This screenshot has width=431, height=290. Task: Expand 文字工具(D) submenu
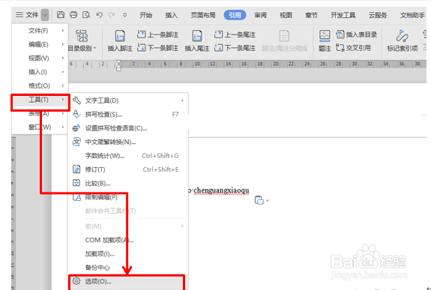pos(128,100)
